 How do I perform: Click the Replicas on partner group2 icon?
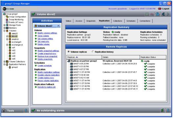click(x=69, y=61)
